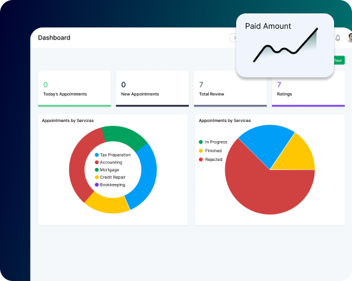The width and height of the screenshot is (352, 281).
Task: Toggle Tax Preparation legend item
Action: [113, 155]
